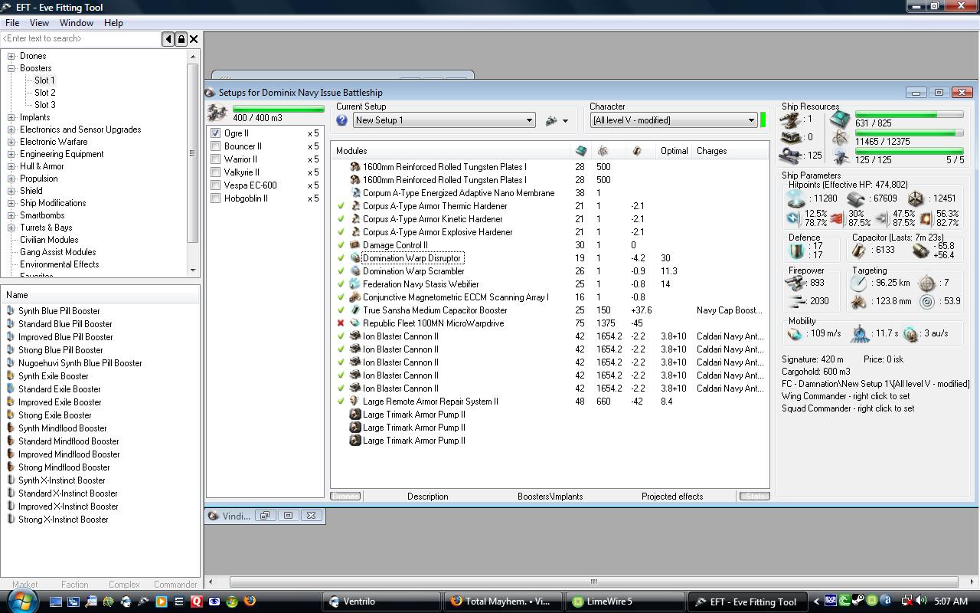Viewport: 980px width, 613px height.
Task: Click the powergrid icon in Ship Resources
Action: pos(840,138)
